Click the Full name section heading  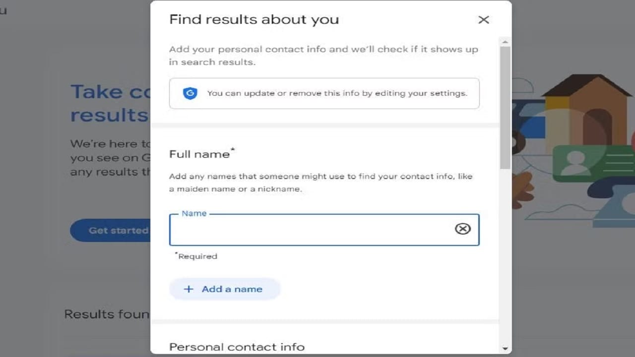[x=199, y=154]
